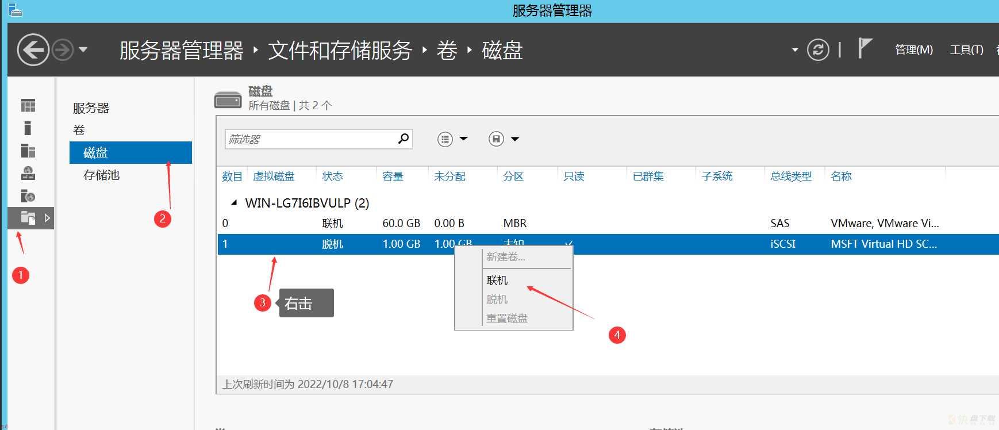The width and height of the screenshot is (999, 430).
Task: Click 服务器管理器 in the breadcrumb
Action: (x=182, y=51)
